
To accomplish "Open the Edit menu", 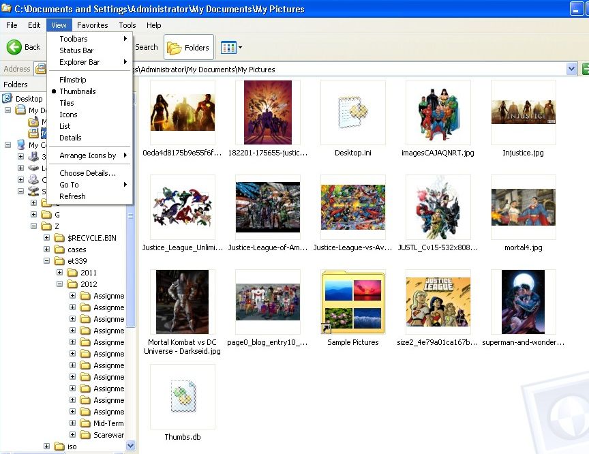I will coord(34,25).
